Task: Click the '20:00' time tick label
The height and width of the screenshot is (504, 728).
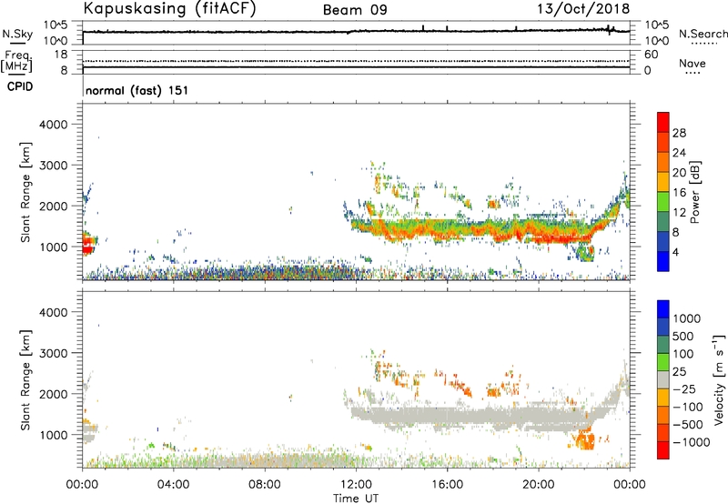Action: (x=539, y=485)
